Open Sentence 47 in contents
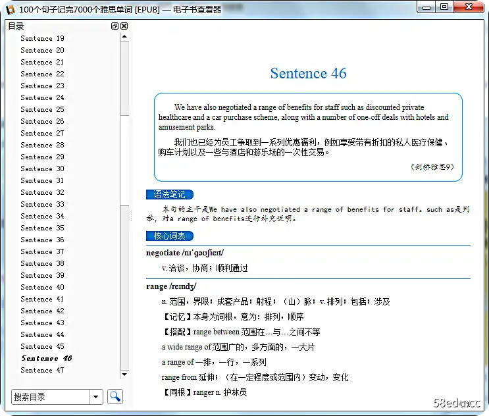This screenshot has height=416, width=489. 42,370
